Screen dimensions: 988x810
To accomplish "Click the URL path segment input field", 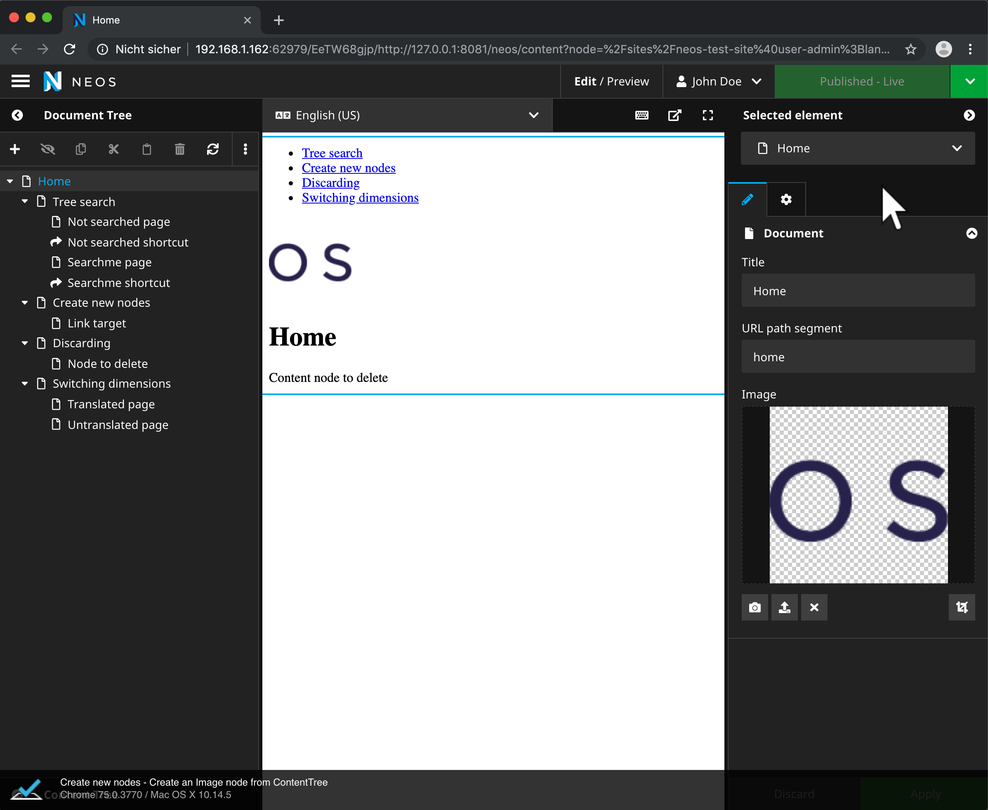I will tap(858, 357).
